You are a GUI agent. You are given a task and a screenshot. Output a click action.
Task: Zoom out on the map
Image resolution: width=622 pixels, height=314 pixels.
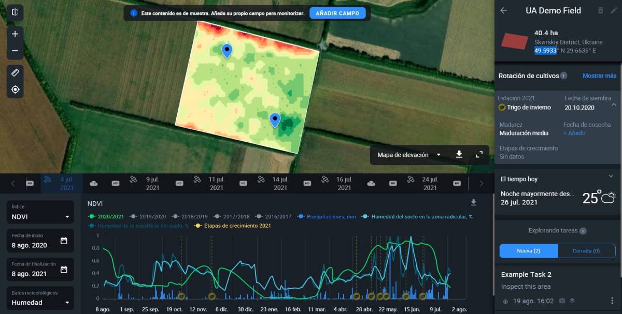tap(15, 51)
